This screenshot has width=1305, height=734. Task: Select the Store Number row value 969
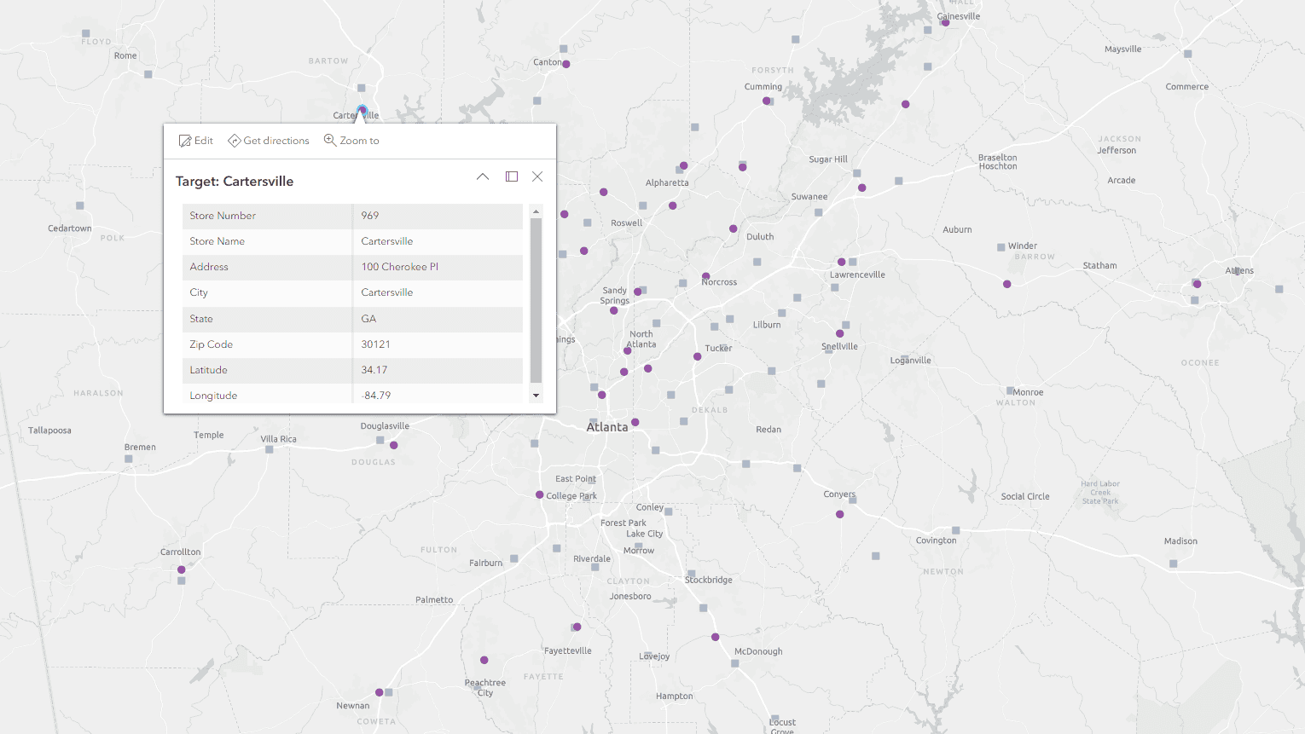click(x=370, y=216)
